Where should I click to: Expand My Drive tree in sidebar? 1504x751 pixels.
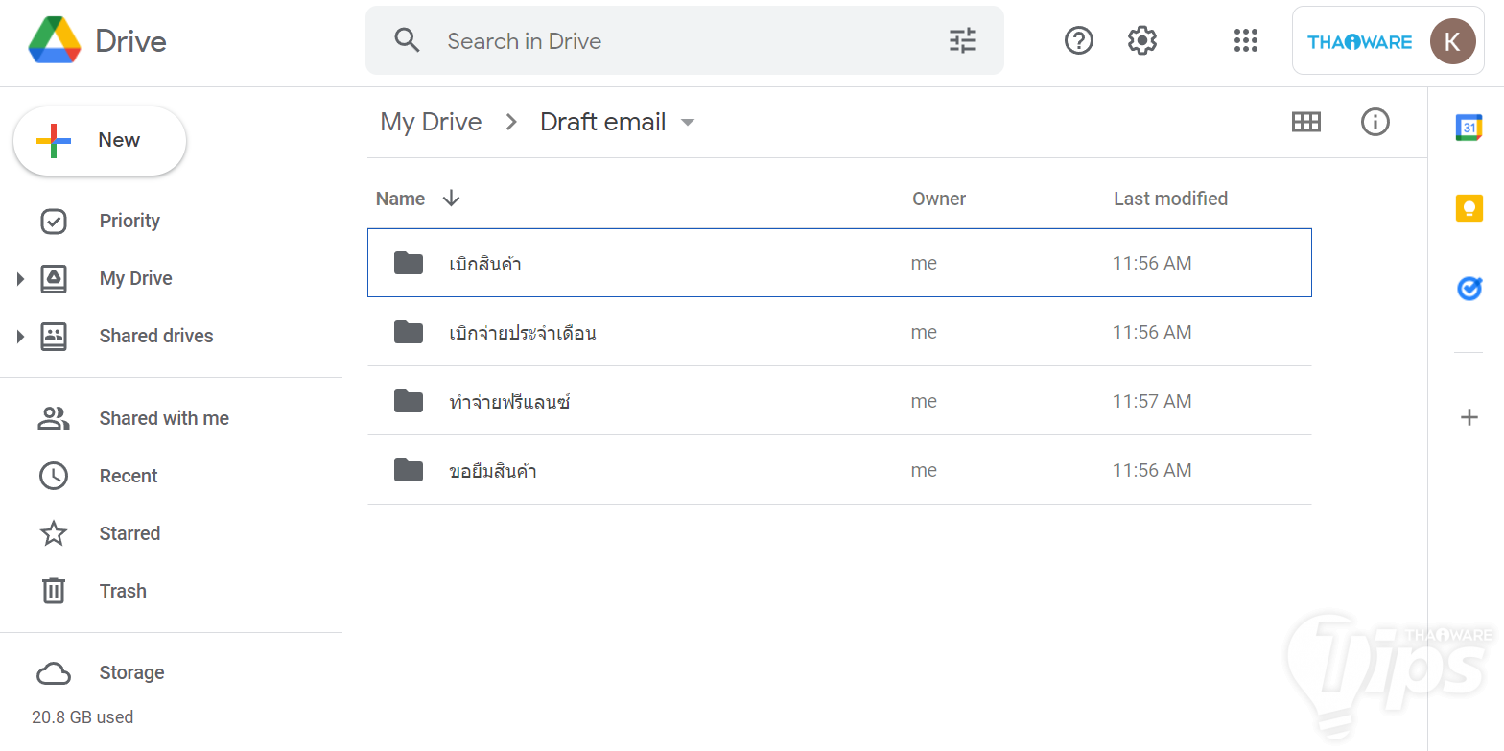(x=20, y=279)
